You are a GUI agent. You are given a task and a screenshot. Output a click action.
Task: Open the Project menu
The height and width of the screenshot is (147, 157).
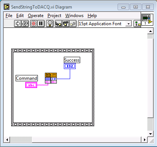pyautogui.click(x=54, y=16)
